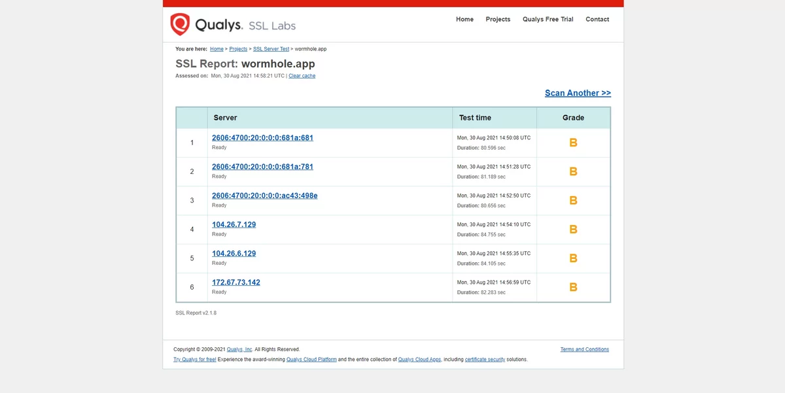Click the Assessed on date text

[230, 76]
